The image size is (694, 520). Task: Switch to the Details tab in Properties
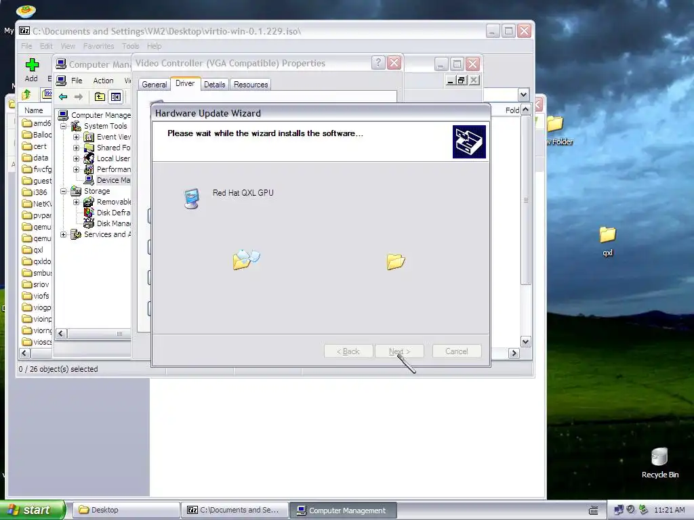click(x=215, y=85)
